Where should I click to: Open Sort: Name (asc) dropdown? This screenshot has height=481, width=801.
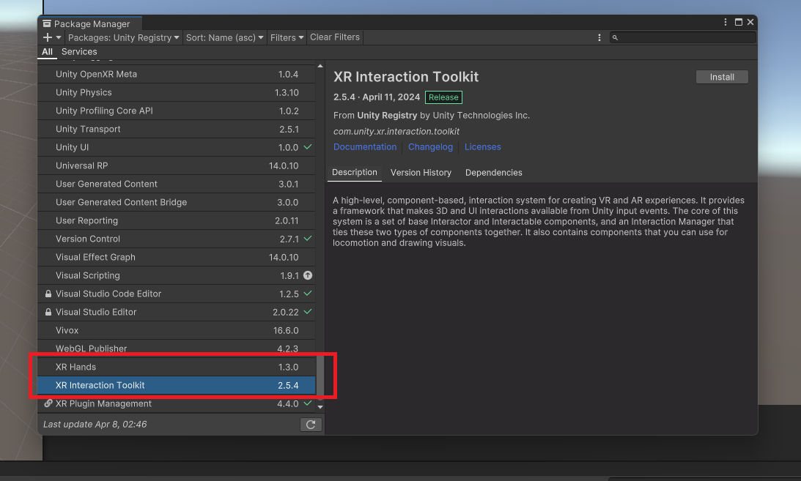point(225,37)
